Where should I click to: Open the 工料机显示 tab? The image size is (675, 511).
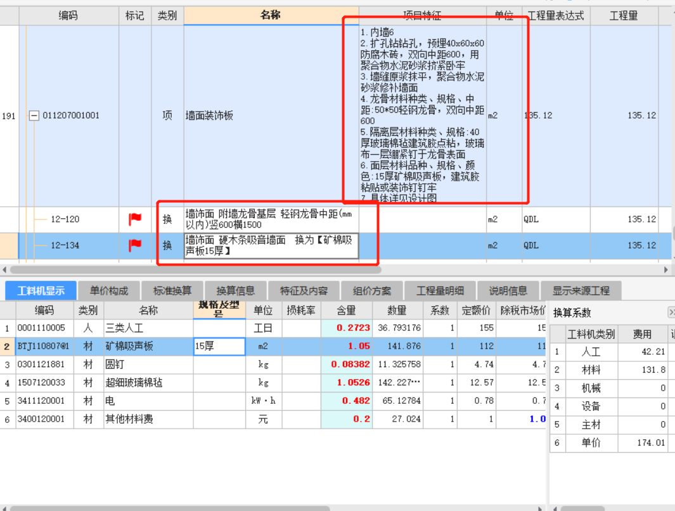pyautogui.click(x=41, y=291)
